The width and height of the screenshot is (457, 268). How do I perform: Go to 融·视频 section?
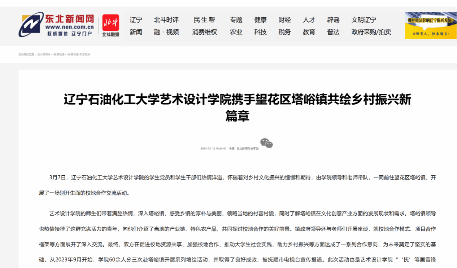point(166,32)
